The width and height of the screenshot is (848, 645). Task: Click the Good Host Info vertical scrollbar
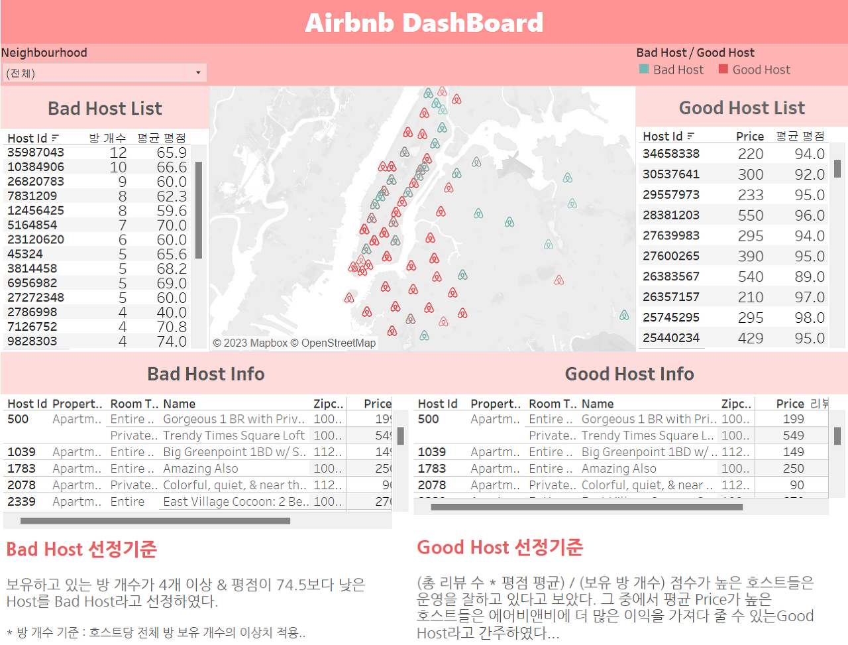837,436
